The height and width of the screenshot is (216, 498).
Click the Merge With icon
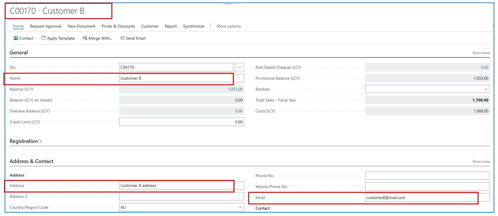85,38
